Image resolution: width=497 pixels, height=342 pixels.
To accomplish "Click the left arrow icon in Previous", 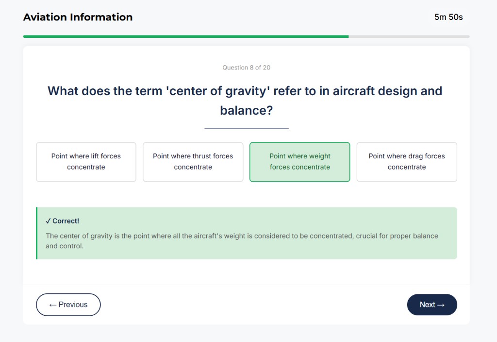I will [52, 305].
